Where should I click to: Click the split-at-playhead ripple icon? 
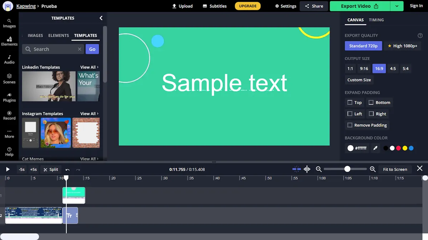(307, 169)
